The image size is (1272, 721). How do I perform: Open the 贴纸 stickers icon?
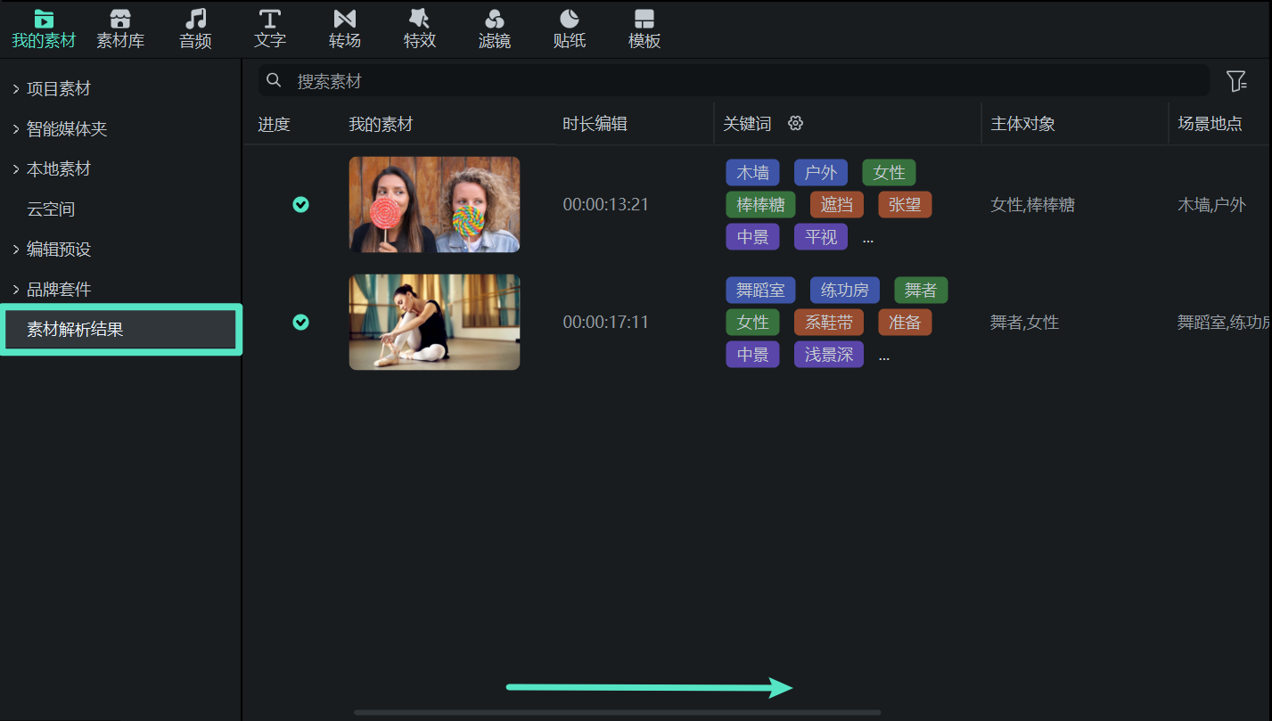tap(570, 19)
